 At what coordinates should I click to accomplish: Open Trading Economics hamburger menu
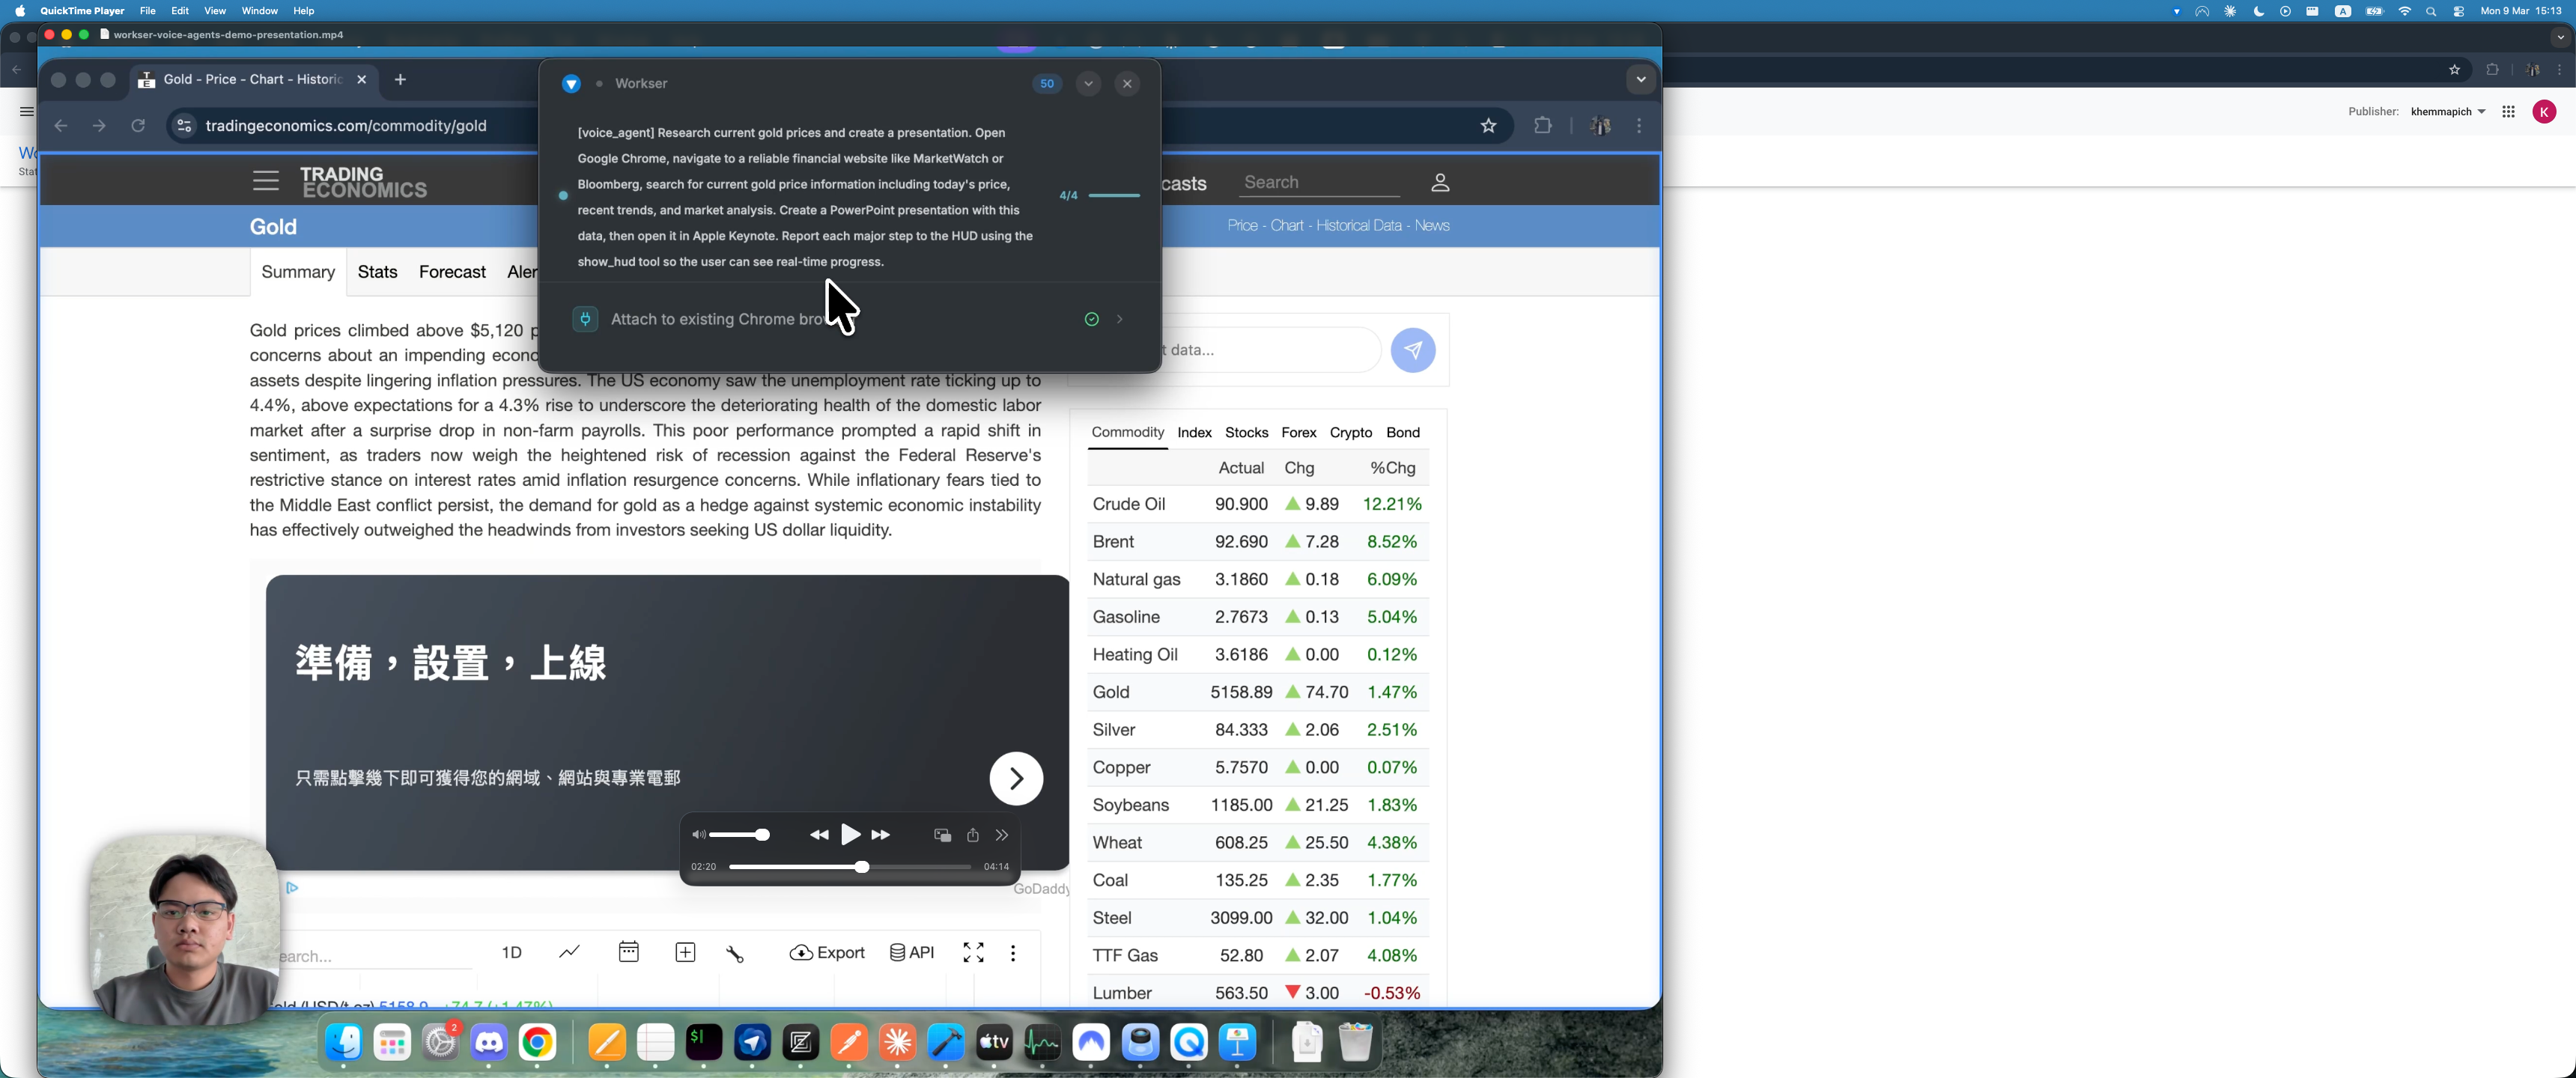pyautogui.click(x=265, y=181)
